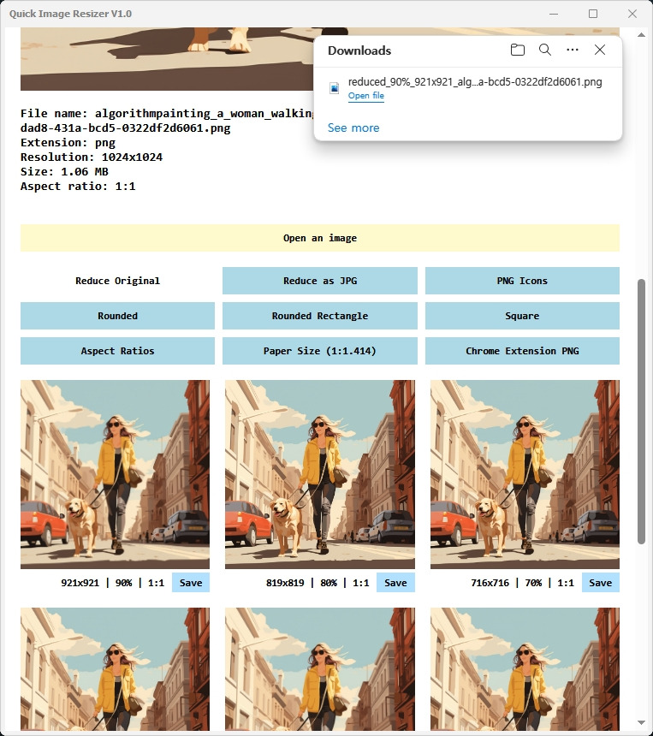This screenshot has height=736, width=653.
Task: Click the 'Resolution: 1024x1024' text
Action: point(92,157)
